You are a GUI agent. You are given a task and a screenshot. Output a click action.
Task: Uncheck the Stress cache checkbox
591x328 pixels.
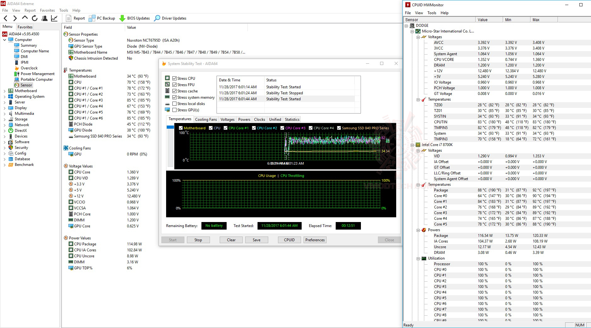(x=174, y=91)
